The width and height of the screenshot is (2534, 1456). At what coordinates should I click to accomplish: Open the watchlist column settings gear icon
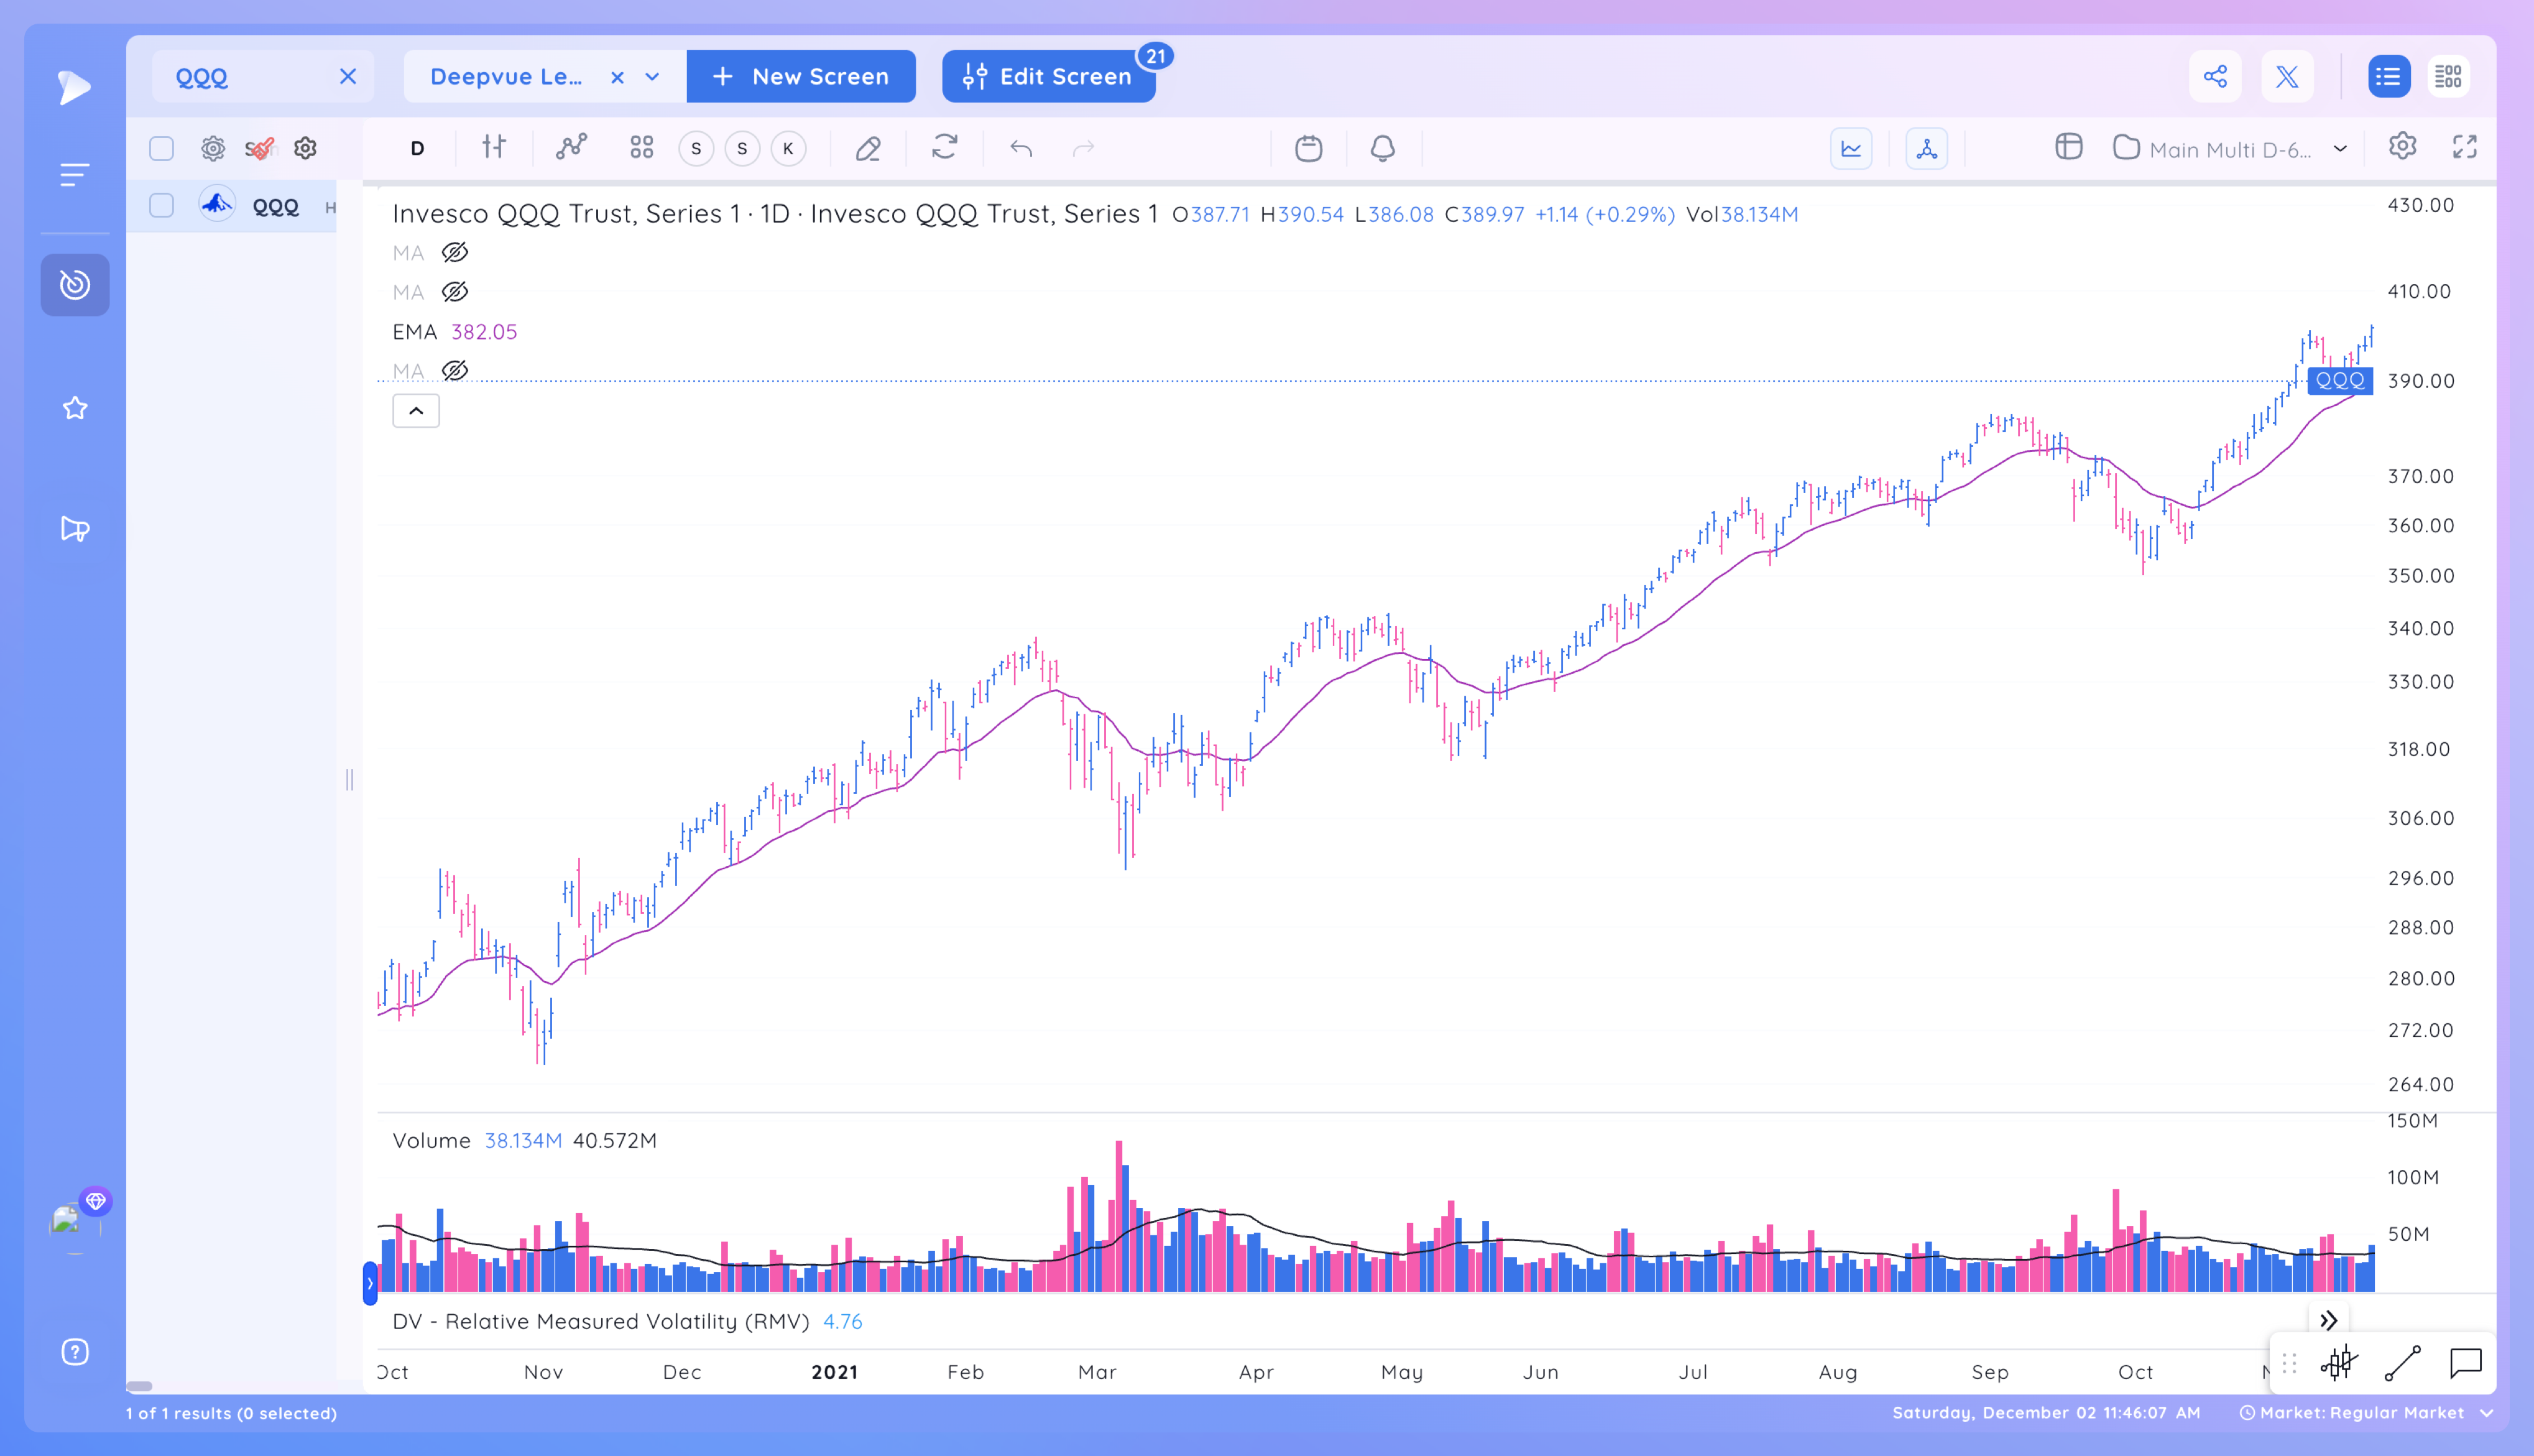coord(213,149)
